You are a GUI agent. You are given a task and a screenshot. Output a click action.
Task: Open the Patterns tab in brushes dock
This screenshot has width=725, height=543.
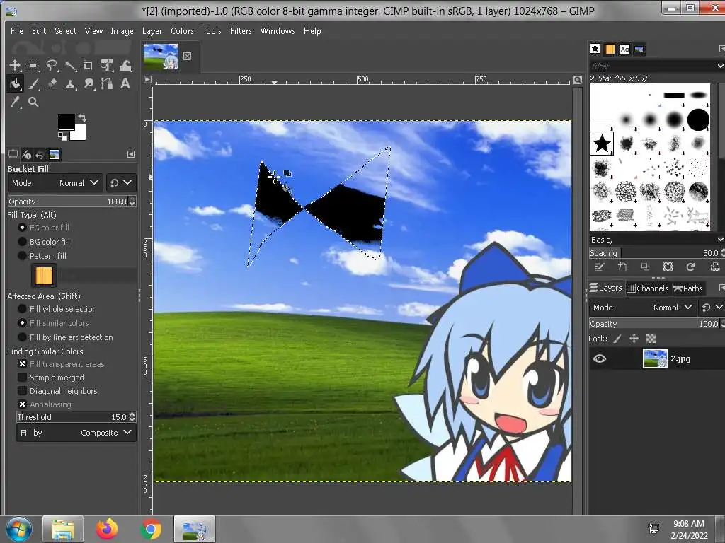tap(610, 49)
